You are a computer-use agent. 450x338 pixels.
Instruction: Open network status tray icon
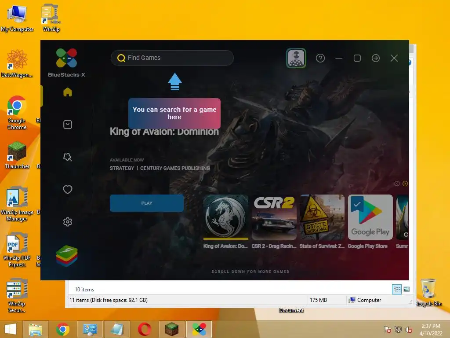[398, 330]
